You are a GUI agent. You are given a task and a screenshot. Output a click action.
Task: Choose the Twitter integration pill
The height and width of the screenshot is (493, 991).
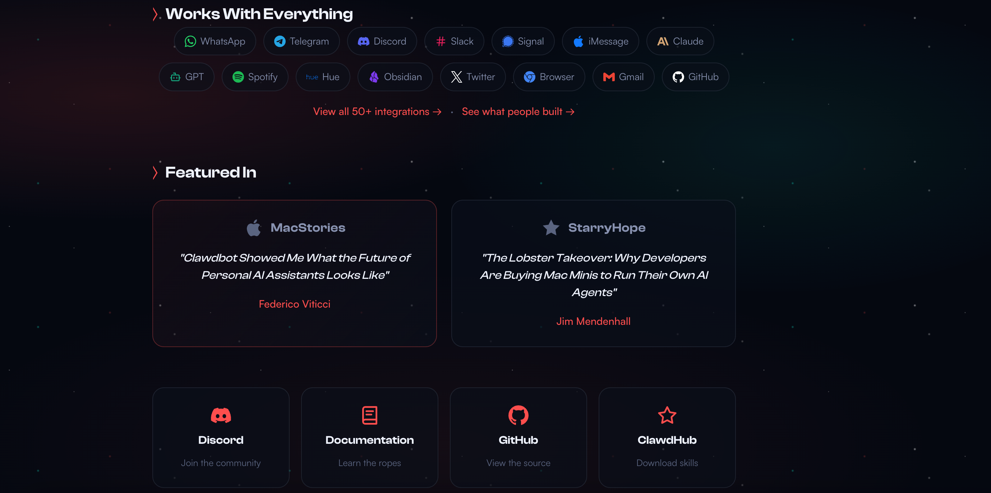[473, 77]
